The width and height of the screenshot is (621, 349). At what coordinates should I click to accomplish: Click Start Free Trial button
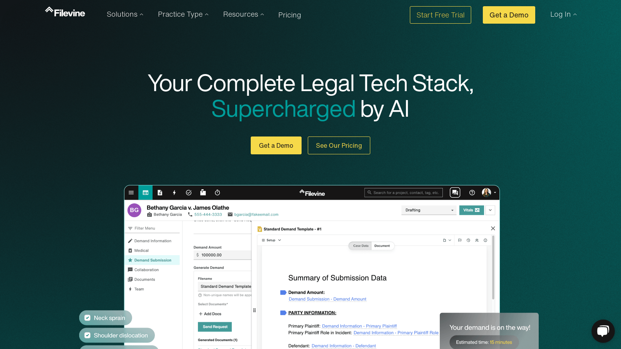pyautogui.click(x=441, y=15)
